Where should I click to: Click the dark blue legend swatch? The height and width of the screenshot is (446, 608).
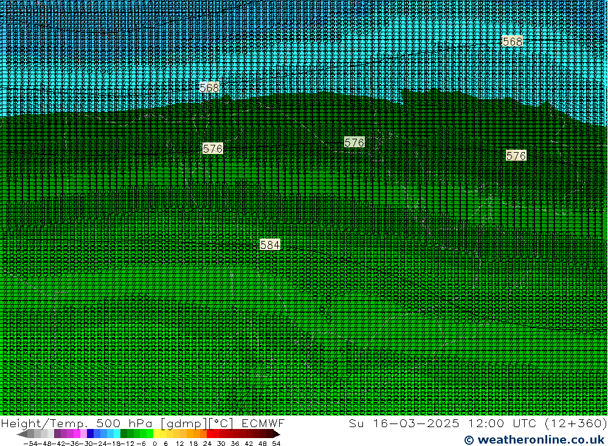point(90,434)
